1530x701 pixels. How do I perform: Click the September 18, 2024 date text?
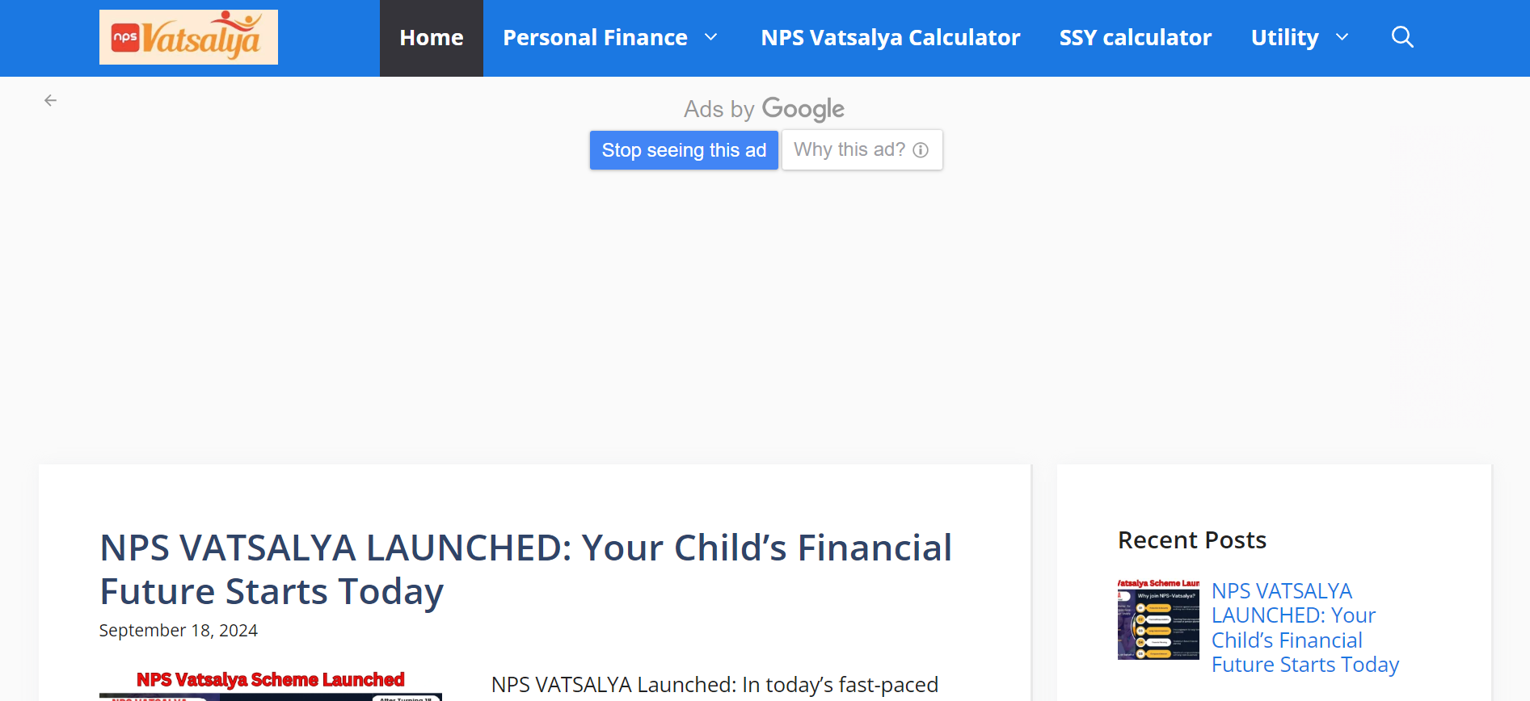pos(178,630)
